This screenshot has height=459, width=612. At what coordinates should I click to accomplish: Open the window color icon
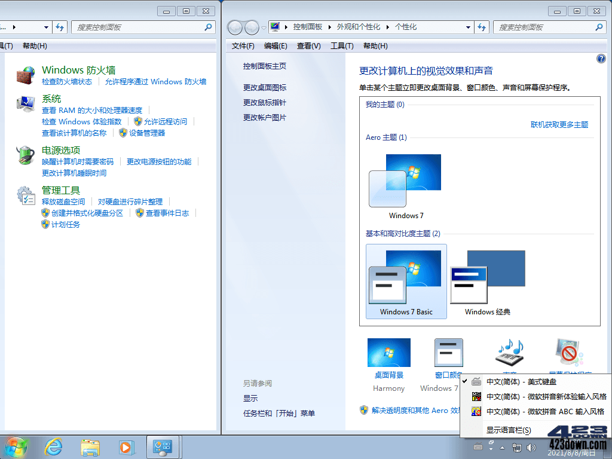point(448,353)
